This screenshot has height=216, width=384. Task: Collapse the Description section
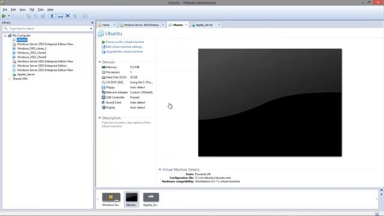(100, 118)
